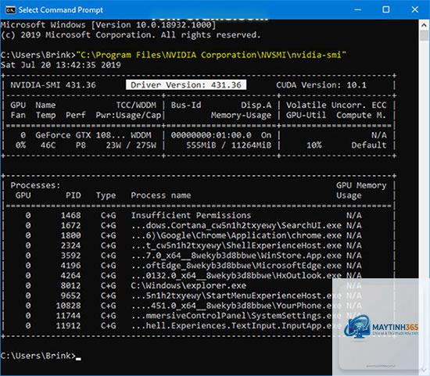This screenshot has width=430, height=376.
Task: Click the 'Processes:' heading
Action: coord(35,185)
